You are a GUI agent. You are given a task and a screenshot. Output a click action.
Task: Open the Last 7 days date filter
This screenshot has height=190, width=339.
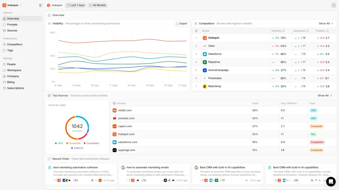[x=76, y=5]
